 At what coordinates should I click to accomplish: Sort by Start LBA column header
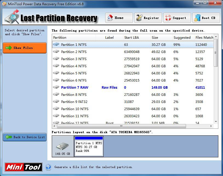point(137,38)
